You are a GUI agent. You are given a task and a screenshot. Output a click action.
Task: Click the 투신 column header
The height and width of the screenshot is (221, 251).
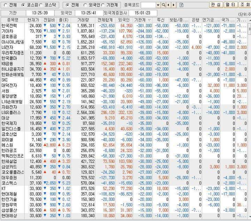coord(161,20)
